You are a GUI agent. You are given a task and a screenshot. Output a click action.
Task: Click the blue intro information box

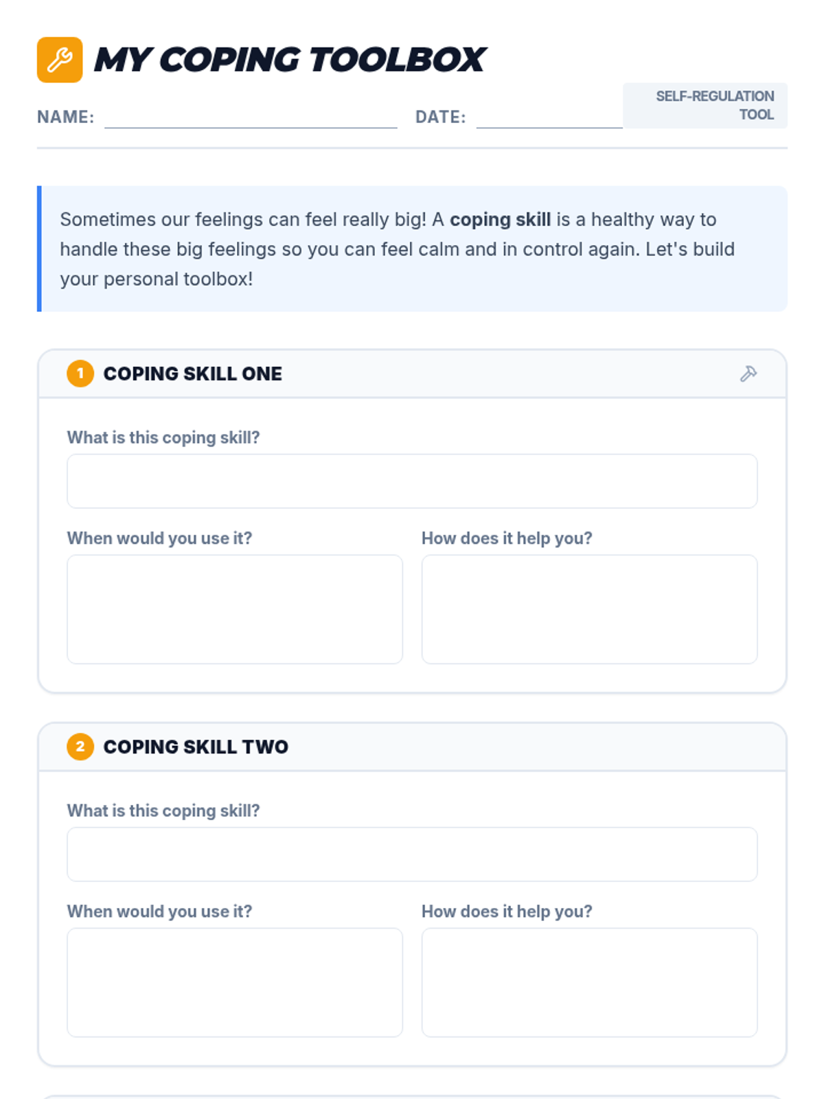[x=412, y=249]
